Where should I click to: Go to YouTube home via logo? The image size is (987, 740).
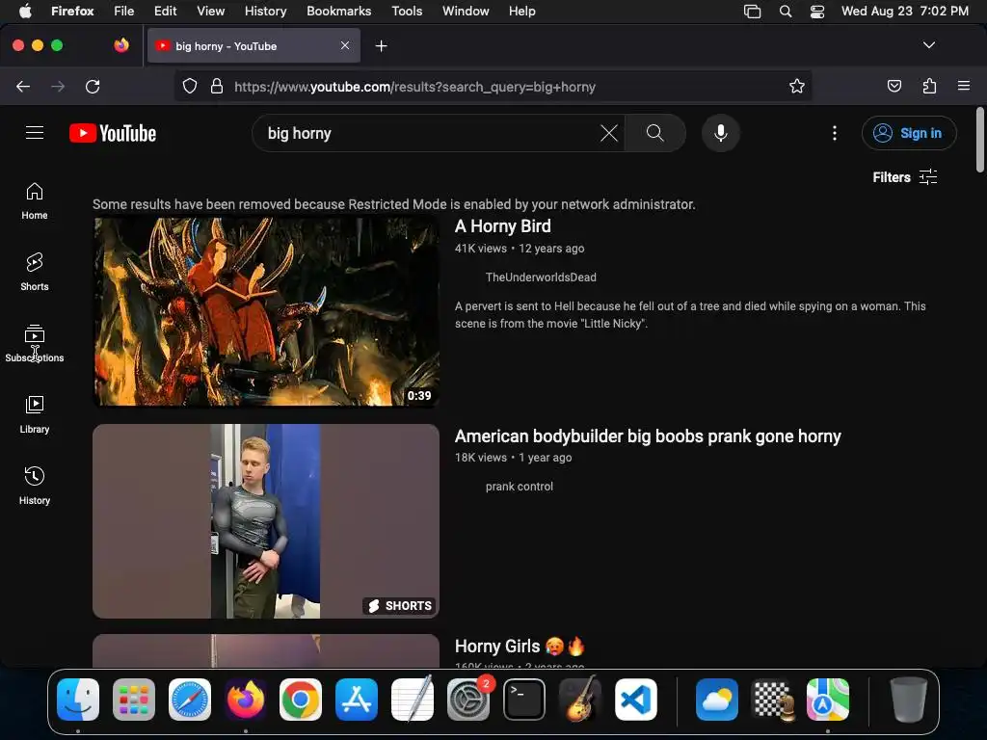click(x=113, y=133)
